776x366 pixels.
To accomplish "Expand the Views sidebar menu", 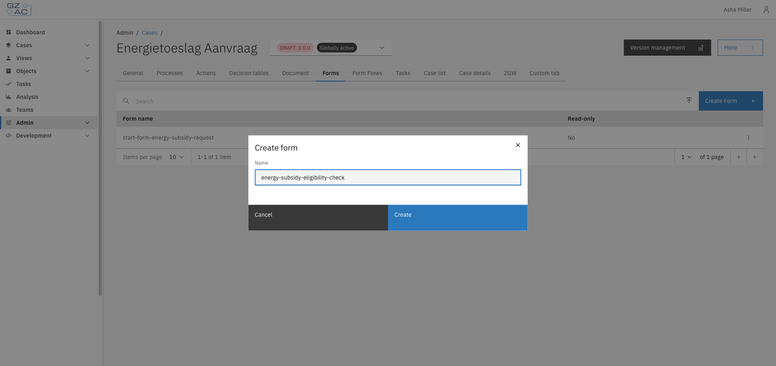I will tap(87, 58).
